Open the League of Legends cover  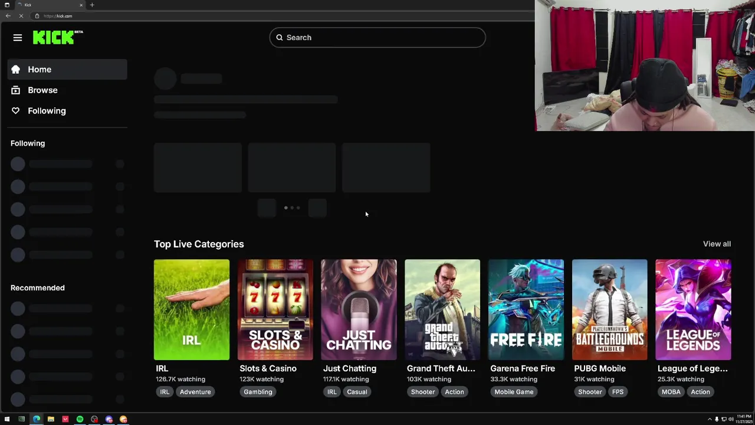pyautogui.click(x=693, y=309)
